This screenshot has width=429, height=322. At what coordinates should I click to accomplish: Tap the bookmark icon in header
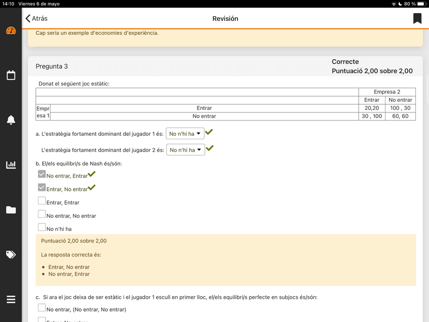[x=417, y=19]
